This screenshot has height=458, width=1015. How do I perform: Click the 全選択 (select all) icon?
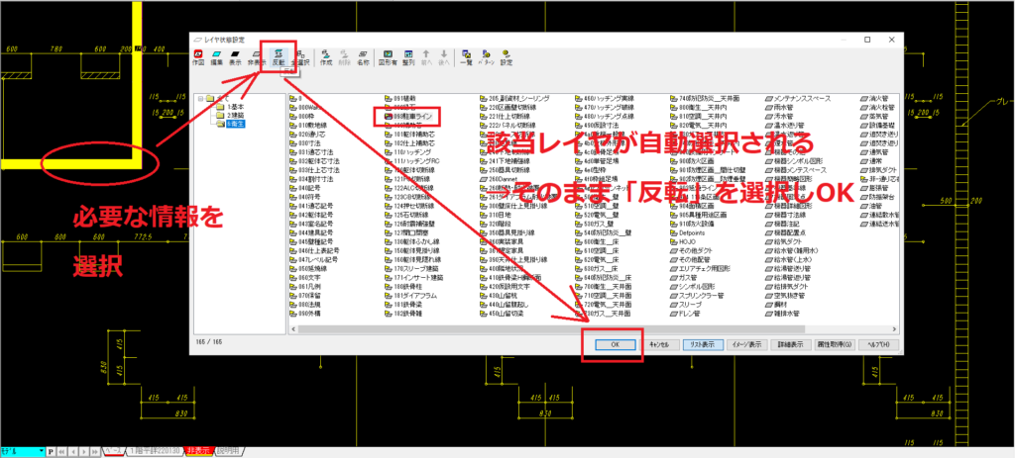[298, 55]
